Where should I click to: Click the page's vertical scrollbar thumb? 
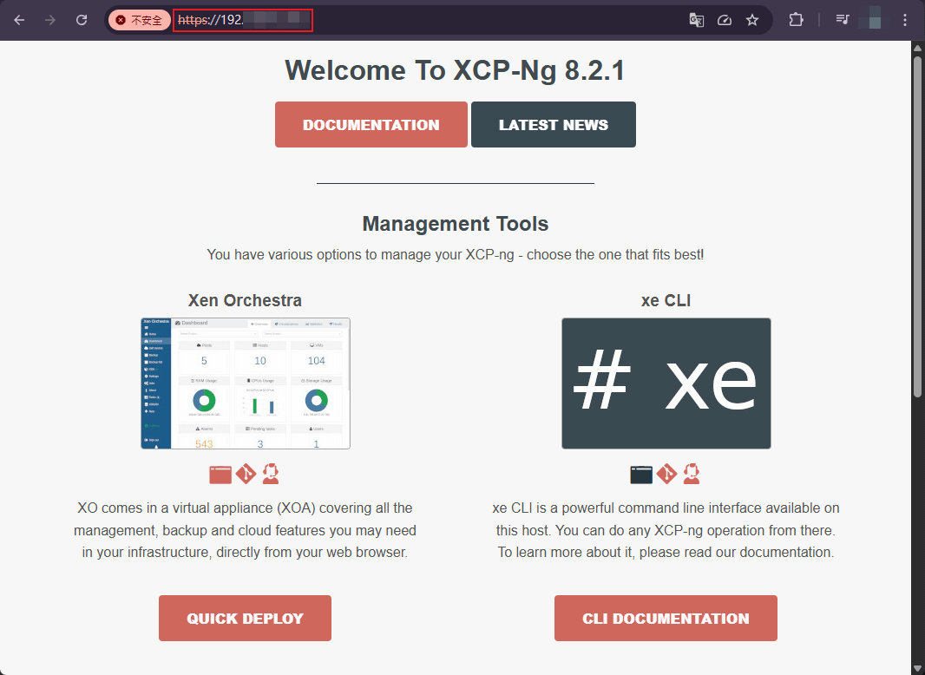(x=918, y=227)
